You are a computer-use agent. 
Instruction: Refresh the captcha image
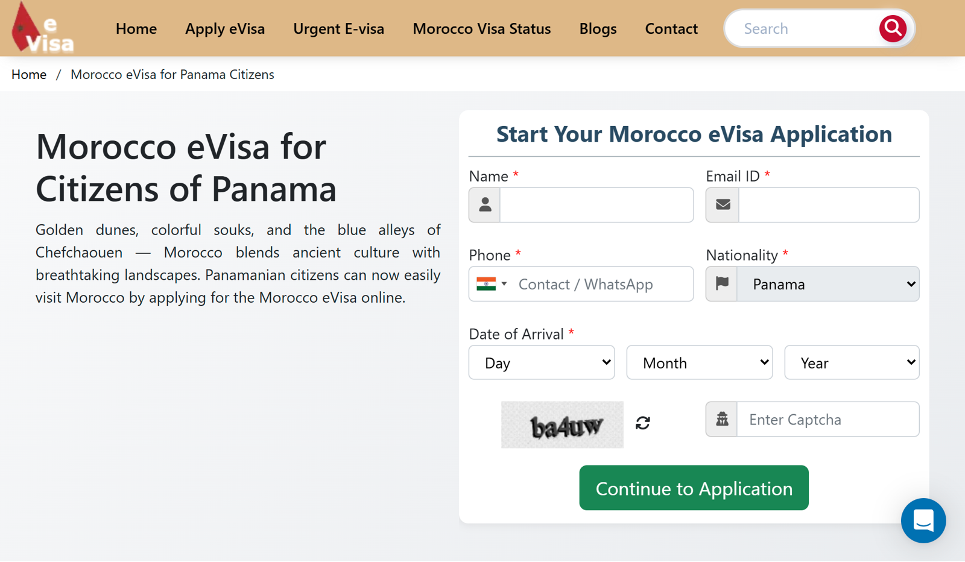643,423
